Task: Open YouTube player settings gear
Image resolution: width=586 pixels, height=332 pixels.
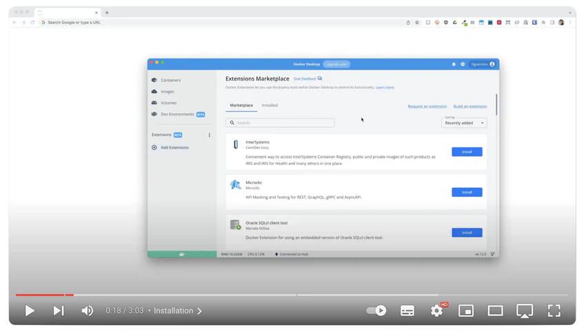Action: point(436,311)
